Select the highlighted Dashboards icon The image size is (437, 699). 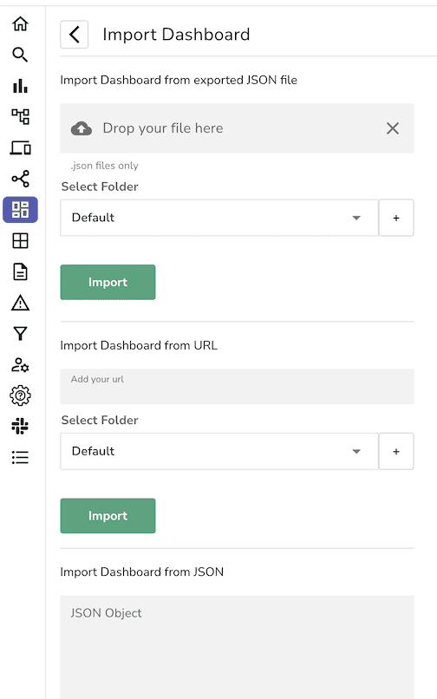pyautogui.click(x=20, y=210)
